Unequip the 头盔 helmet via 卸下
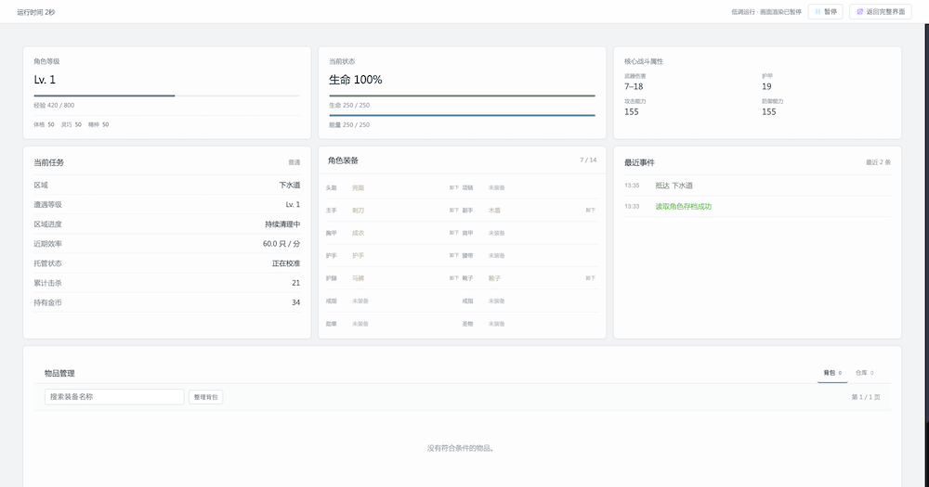929x487 pixels. pos(454,187)
